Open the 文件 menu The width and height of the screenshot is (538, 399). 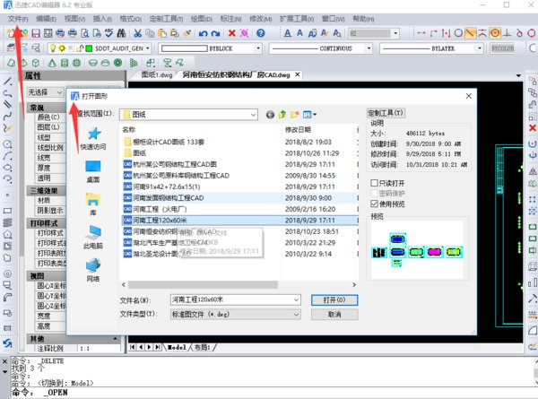click(x=18, y=19)
